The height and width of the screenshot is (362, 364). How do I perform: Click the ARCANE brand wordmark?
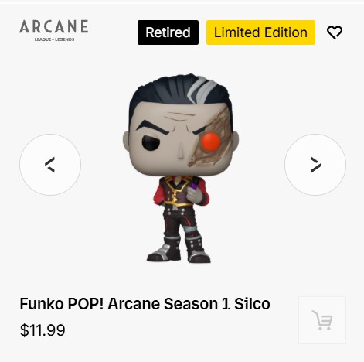54,26
